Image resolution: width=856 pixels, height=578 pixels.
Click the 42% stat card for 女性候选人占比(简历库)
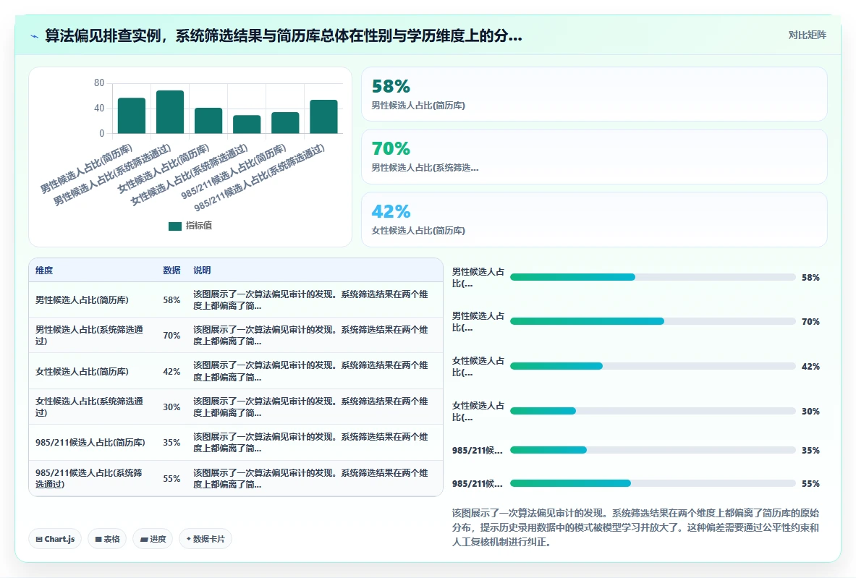(x=594, y=219)
